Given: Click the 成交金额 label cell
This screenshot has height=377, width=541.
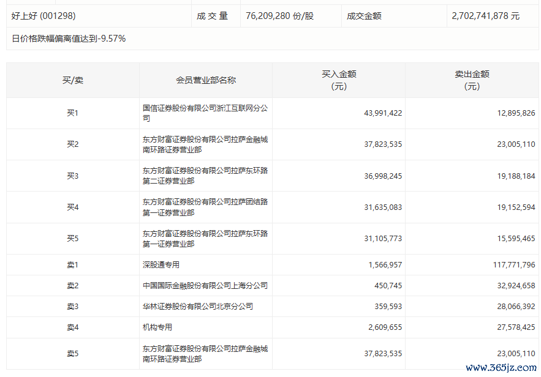Looking at the screenshot, I should (x=364, y=16).
